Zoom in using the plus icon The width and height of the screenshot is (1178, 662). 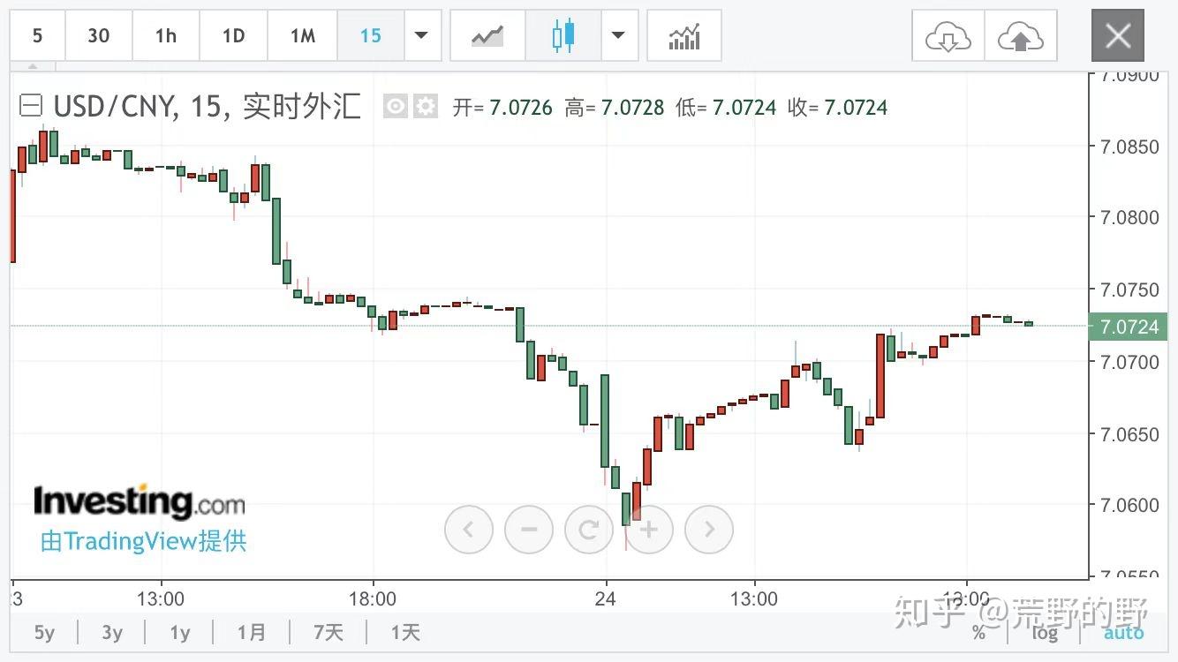[x=649, y=529]
